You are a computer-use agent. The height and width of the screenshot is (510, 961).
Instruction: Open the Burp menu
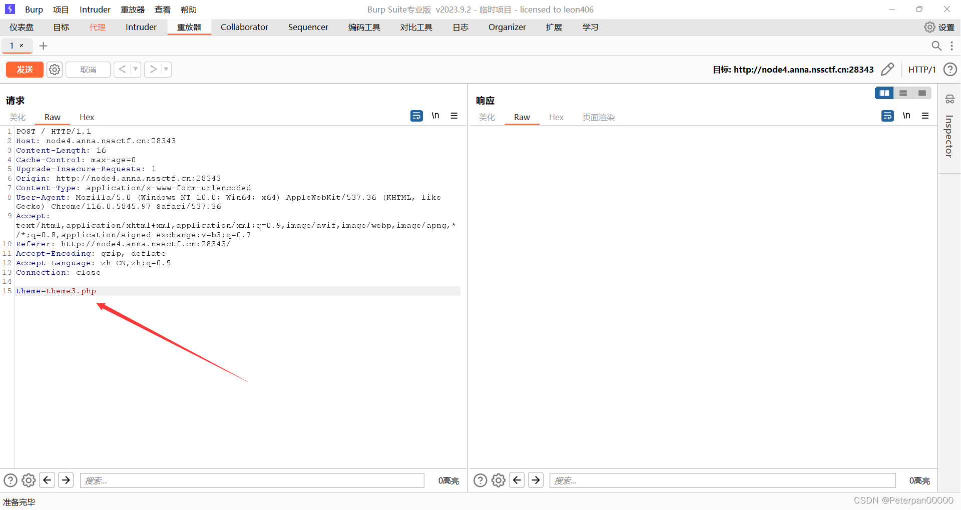(34, 10)
